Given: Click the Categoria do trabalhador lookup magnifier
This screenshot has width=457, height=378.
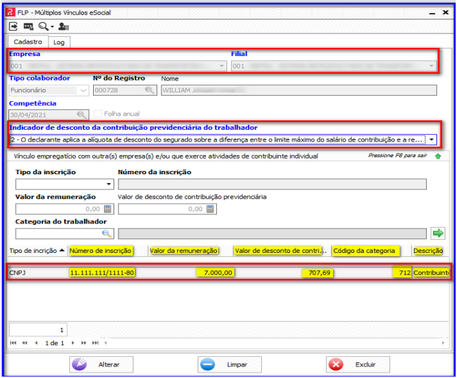Looking at the screenshot, I should click(x=107, y=233).
